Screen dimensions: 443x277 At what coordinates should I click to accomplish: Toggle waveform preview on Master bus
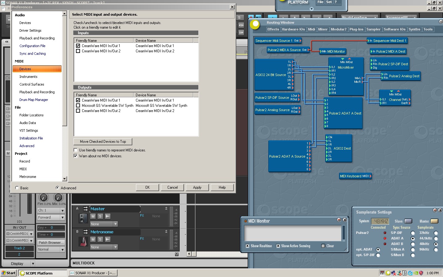pyautogui.click(x=108, y=216)
